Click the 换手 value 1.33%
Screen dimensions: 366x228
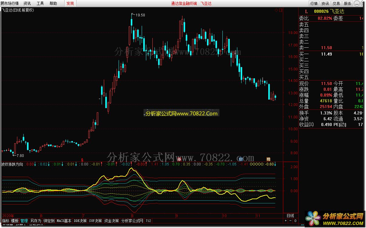326,113
